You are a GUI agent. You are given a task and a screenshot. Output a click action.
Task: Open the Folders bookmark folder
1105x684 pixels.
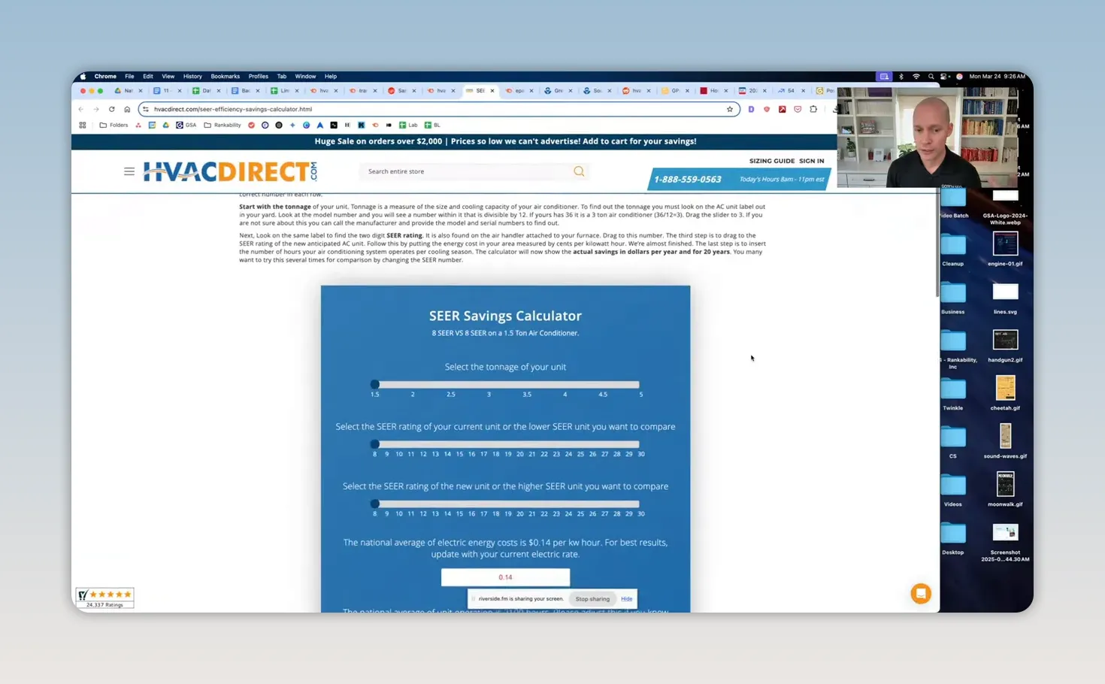point(114,125)
